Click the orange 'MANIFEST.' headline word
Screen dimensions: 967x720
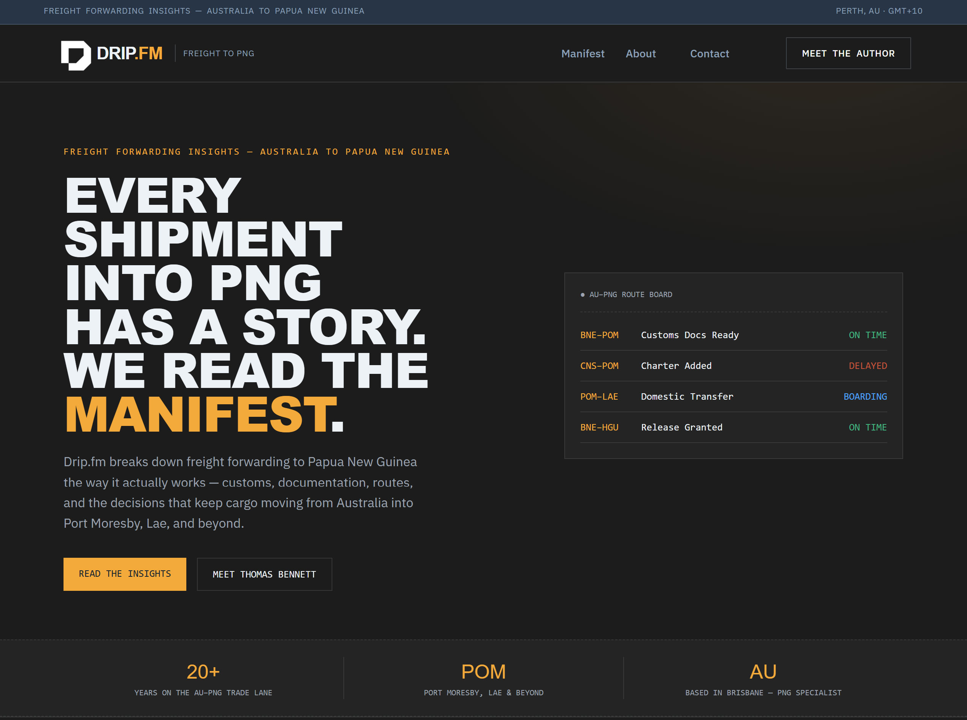pos(204,415)
